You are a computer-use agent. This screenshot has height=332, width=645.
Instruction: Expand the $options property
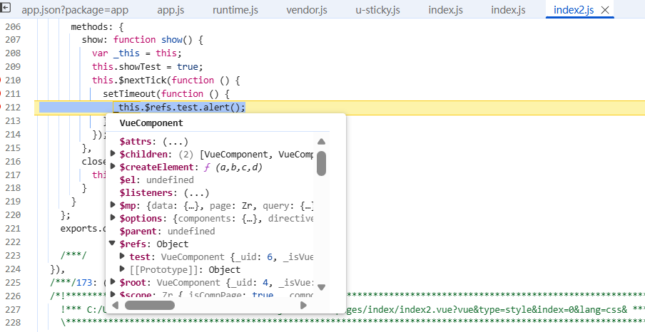pos(113,219)
